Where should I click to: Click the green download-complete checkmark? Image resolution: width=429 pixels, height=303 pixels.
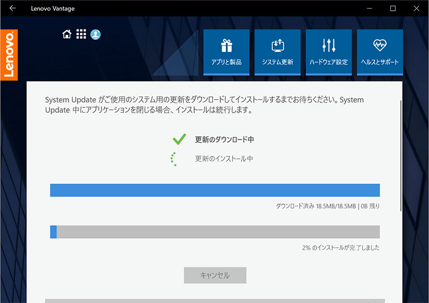(179, 139)
